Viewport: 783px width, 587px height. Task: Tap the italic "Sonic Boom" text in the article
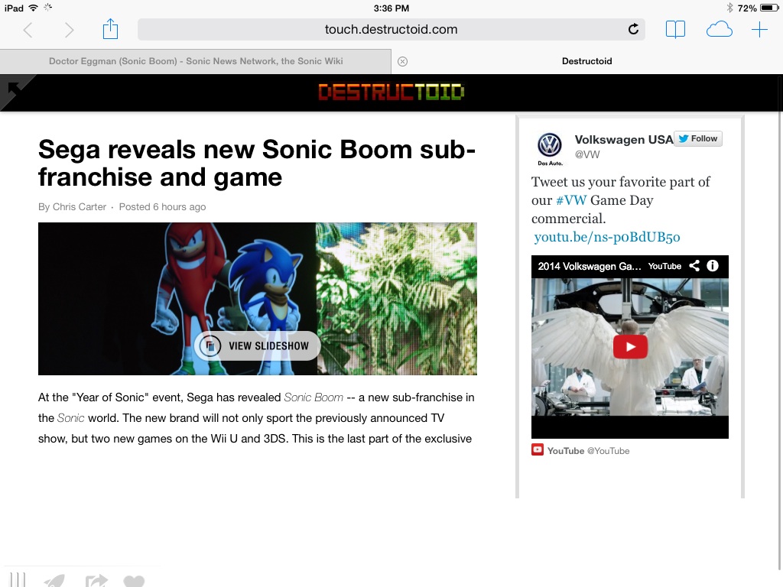pyautogui.click(x=314, y=397)
